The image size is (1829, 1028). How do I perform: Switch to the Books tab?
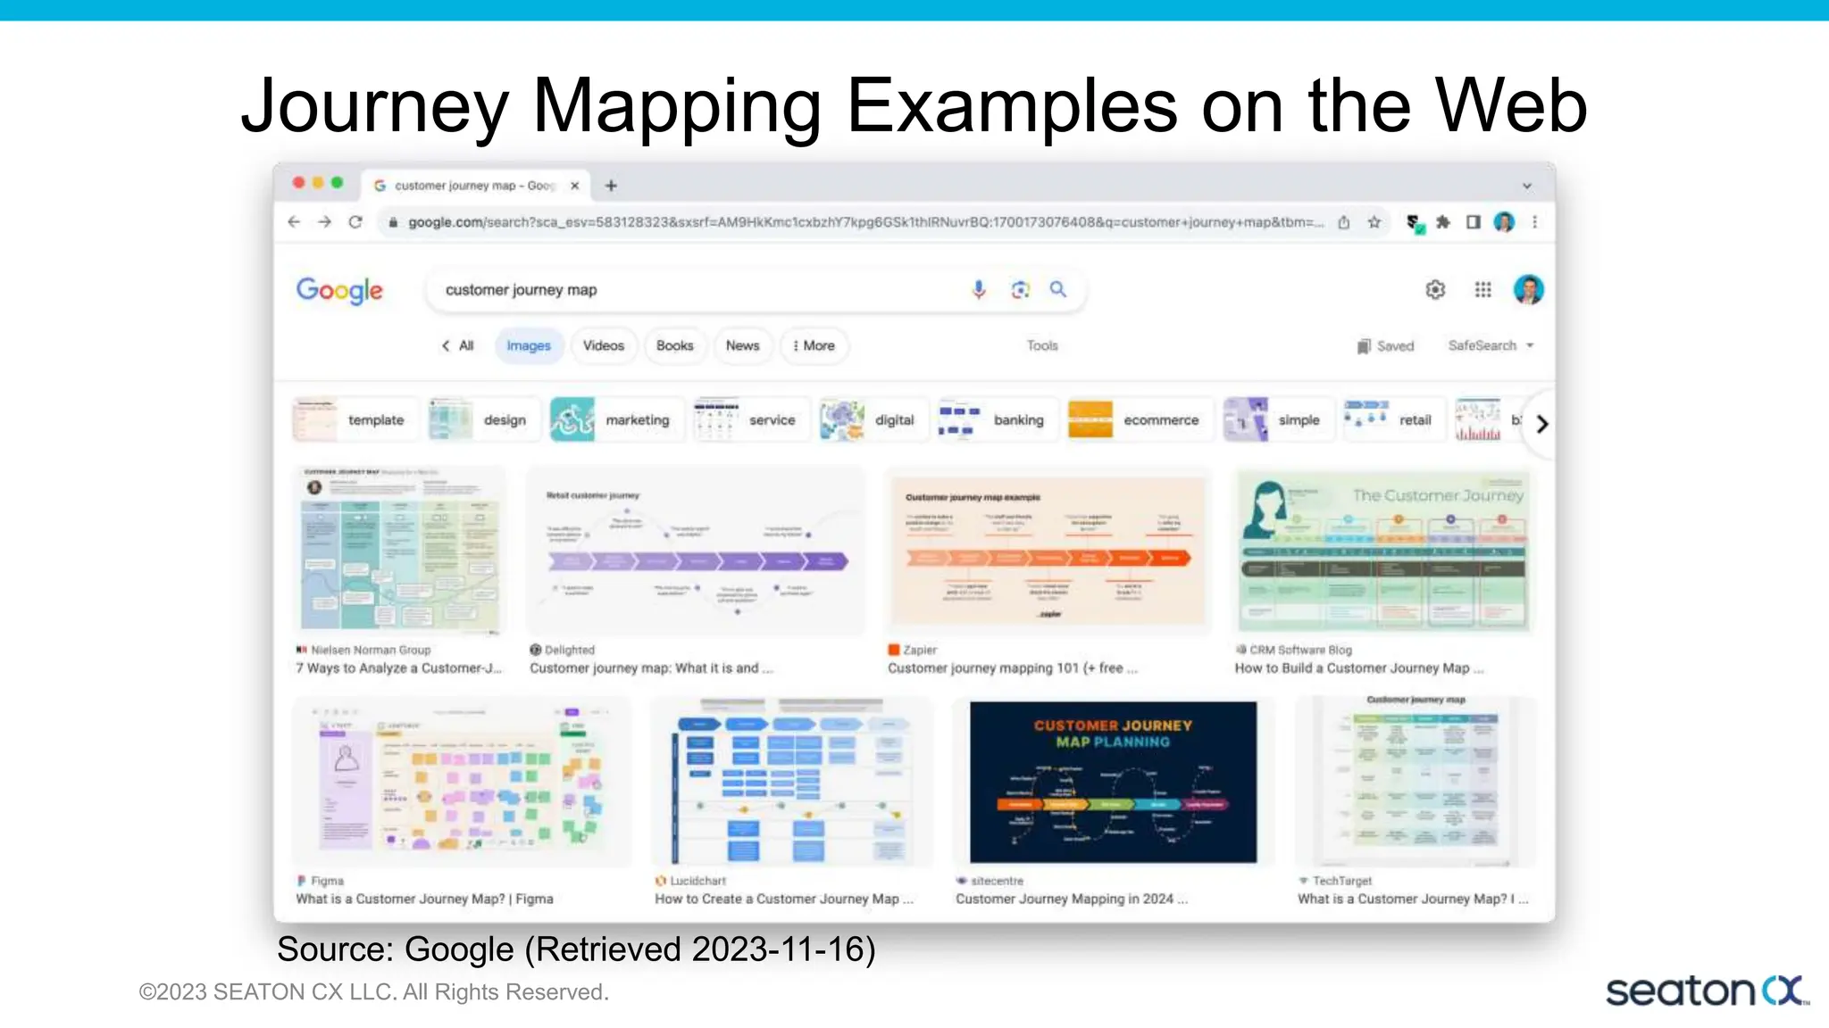[x=674, y=345]
